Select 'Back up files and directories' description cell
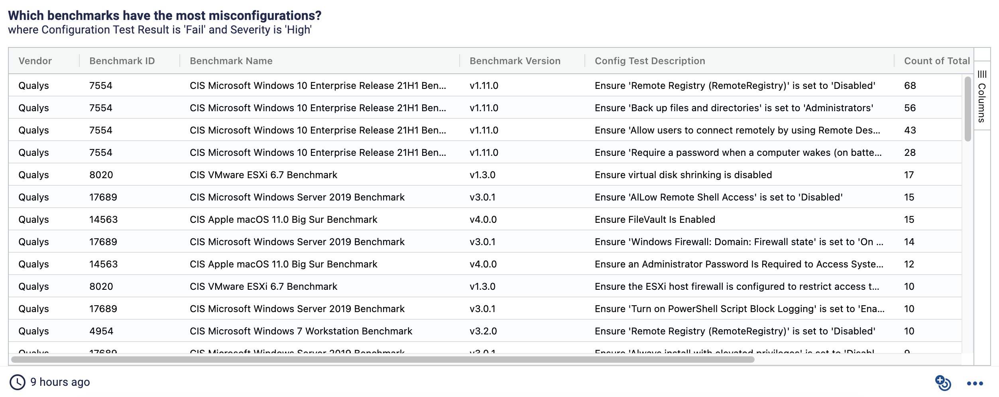 point(734,108)
